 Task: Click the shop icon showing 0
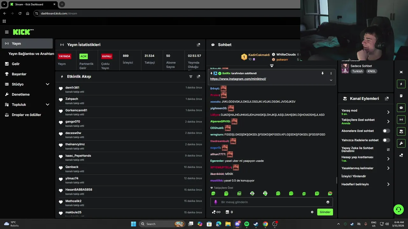[229, 212]
